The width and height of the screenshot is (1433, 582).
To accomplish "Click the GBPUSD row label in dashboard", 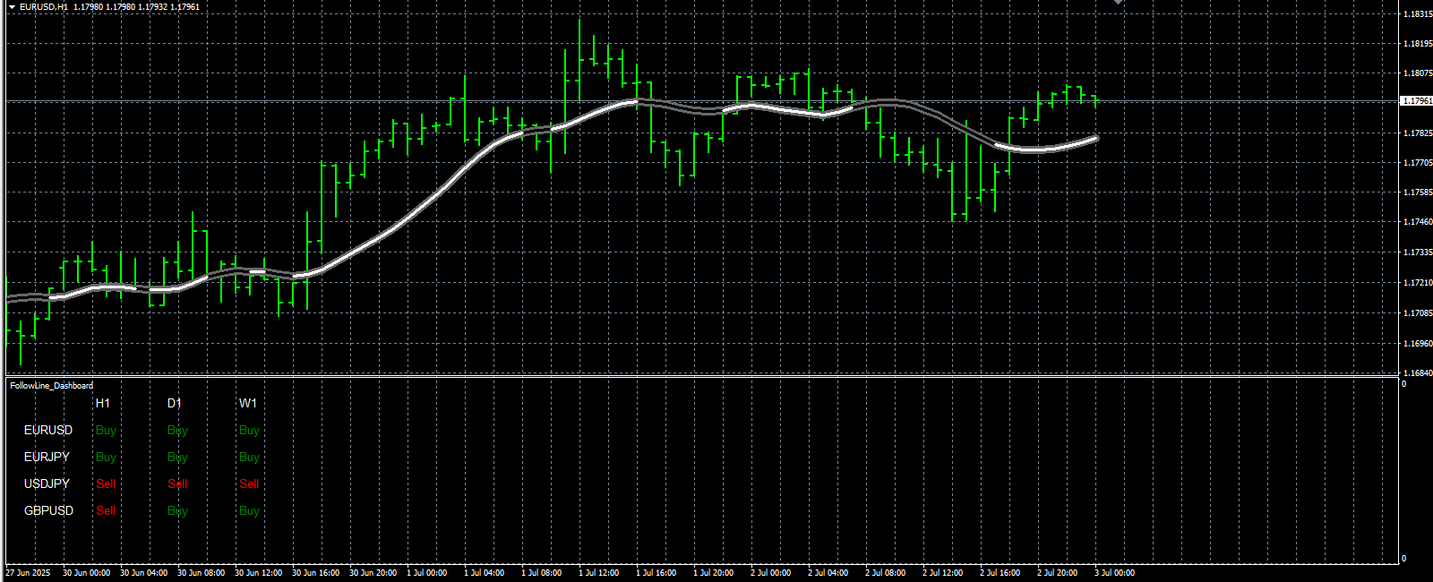I will tap(49, 510).
